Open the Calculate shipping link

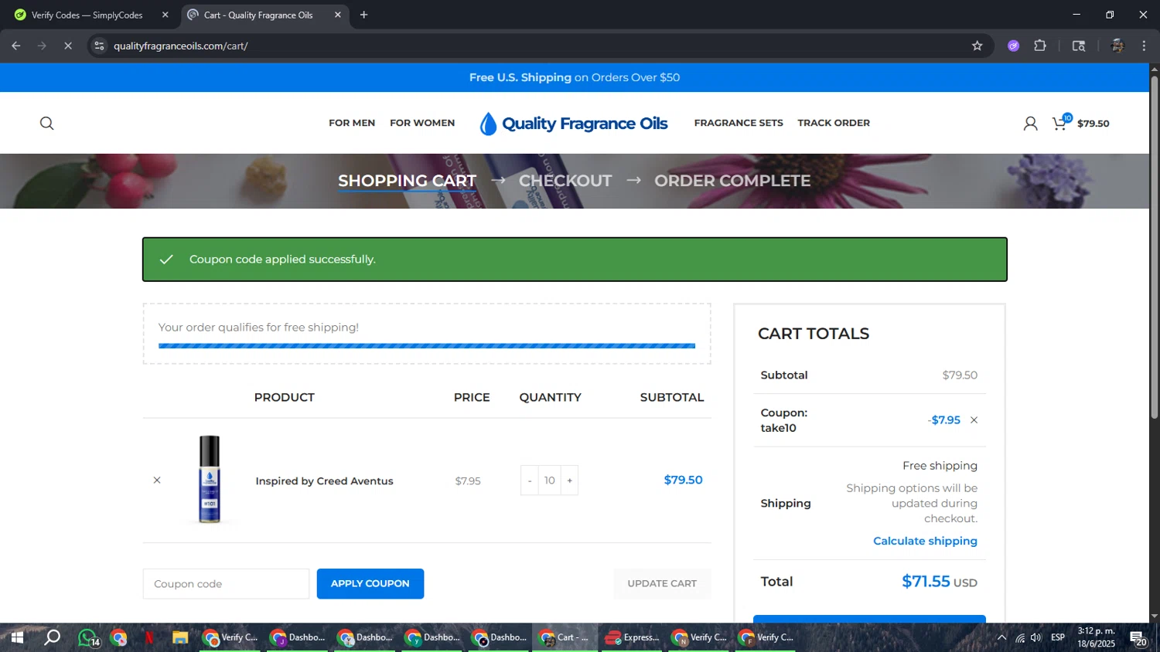925,541
